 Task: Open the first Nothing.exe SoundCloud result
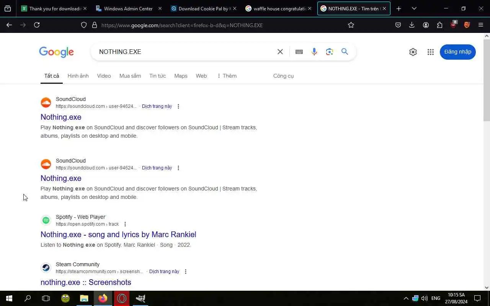pos(61,117)
